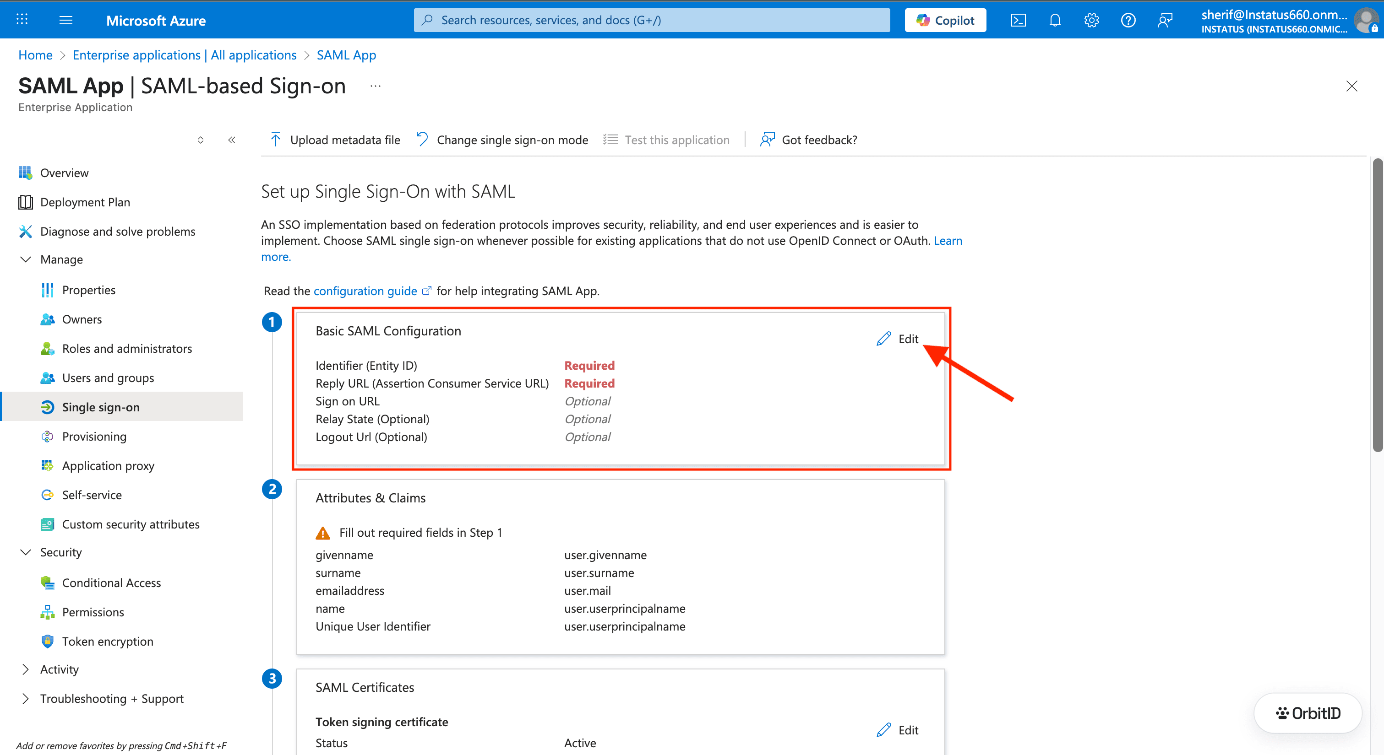Expand the Activity section
Image resolution: width=1384 pixels, height=755 pixels.
[x=25, y=669]
